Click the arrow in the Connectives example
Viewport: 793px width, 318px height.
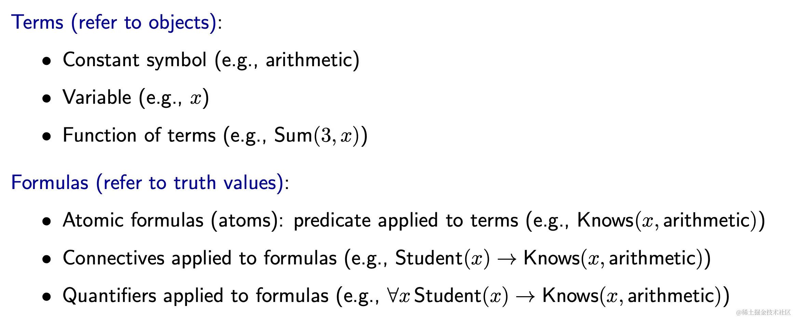coord(507,259)
